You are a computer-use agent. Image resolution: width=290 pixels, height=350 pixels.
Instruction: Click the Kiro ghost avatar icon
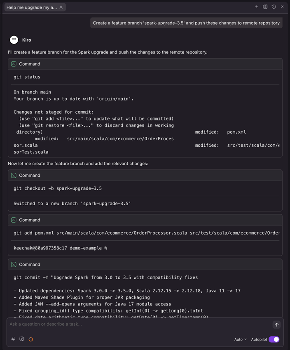click(14, 40)
